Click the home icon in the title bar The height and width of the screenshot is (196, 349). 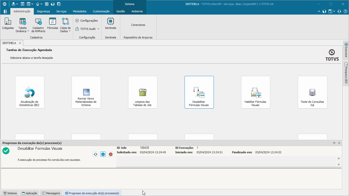[38, 4]
